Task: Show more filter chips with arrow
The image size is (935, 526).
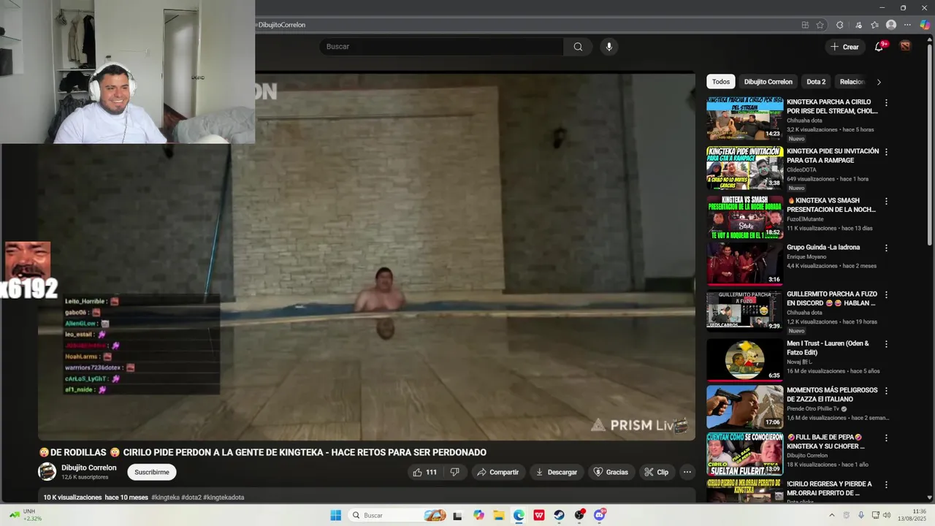Action: (x=879, y=82)
